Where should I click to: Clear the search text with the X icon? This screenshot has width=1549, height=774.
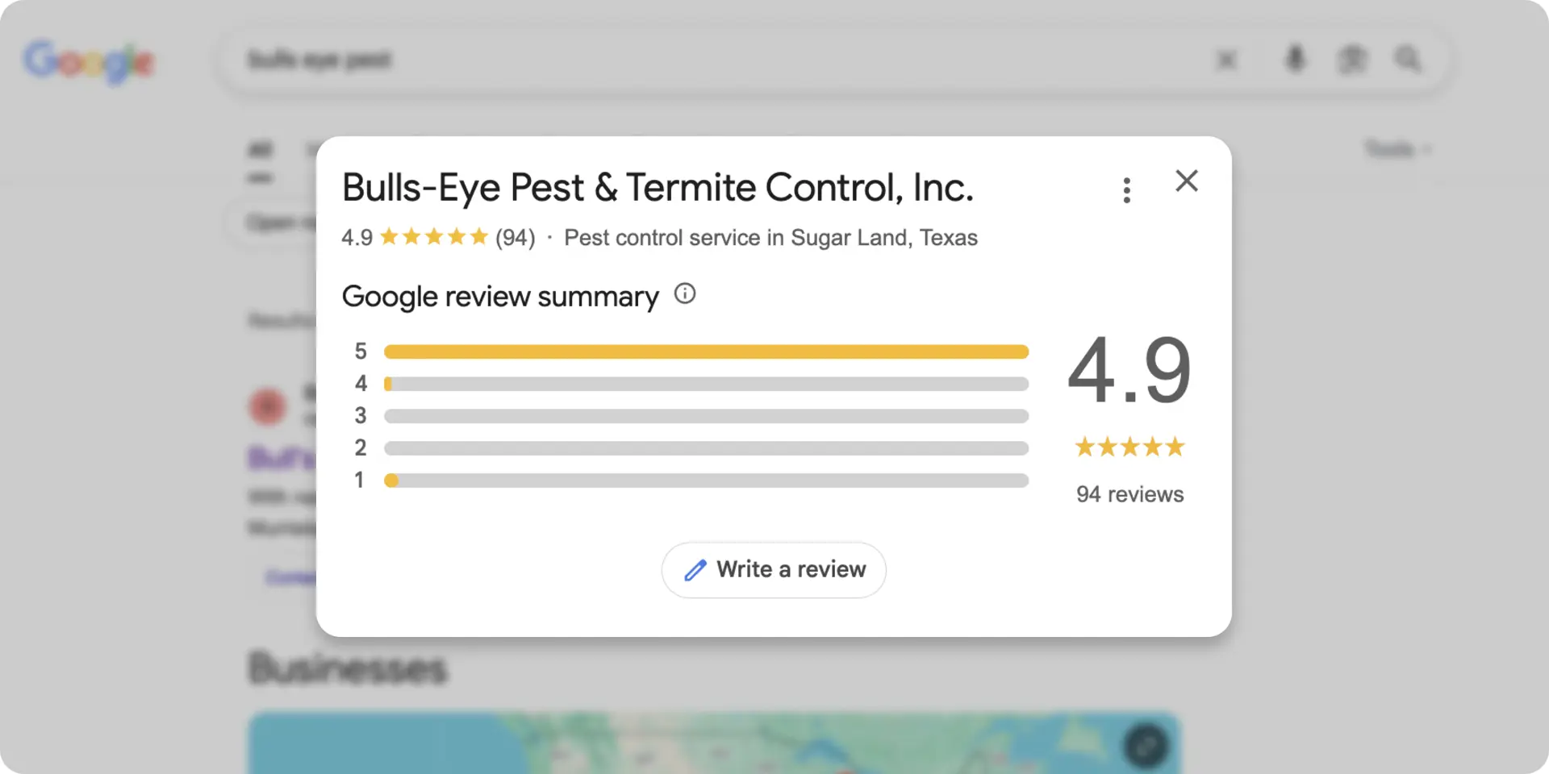tap(1226, 60)
